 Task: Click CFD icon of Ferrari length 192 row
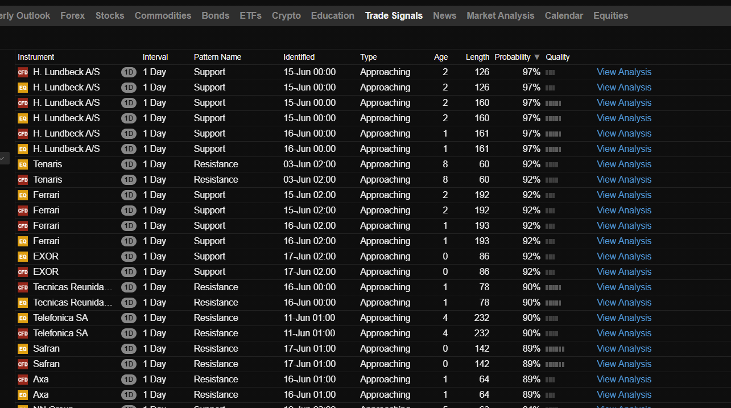(23, 211)
